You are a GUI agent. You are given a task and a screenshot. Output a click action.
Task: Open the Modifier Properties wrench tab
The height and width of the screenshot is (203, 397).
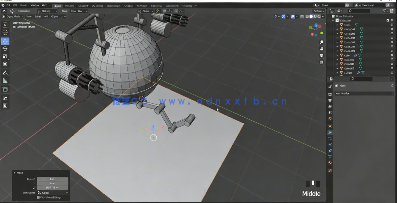[330, 132]
